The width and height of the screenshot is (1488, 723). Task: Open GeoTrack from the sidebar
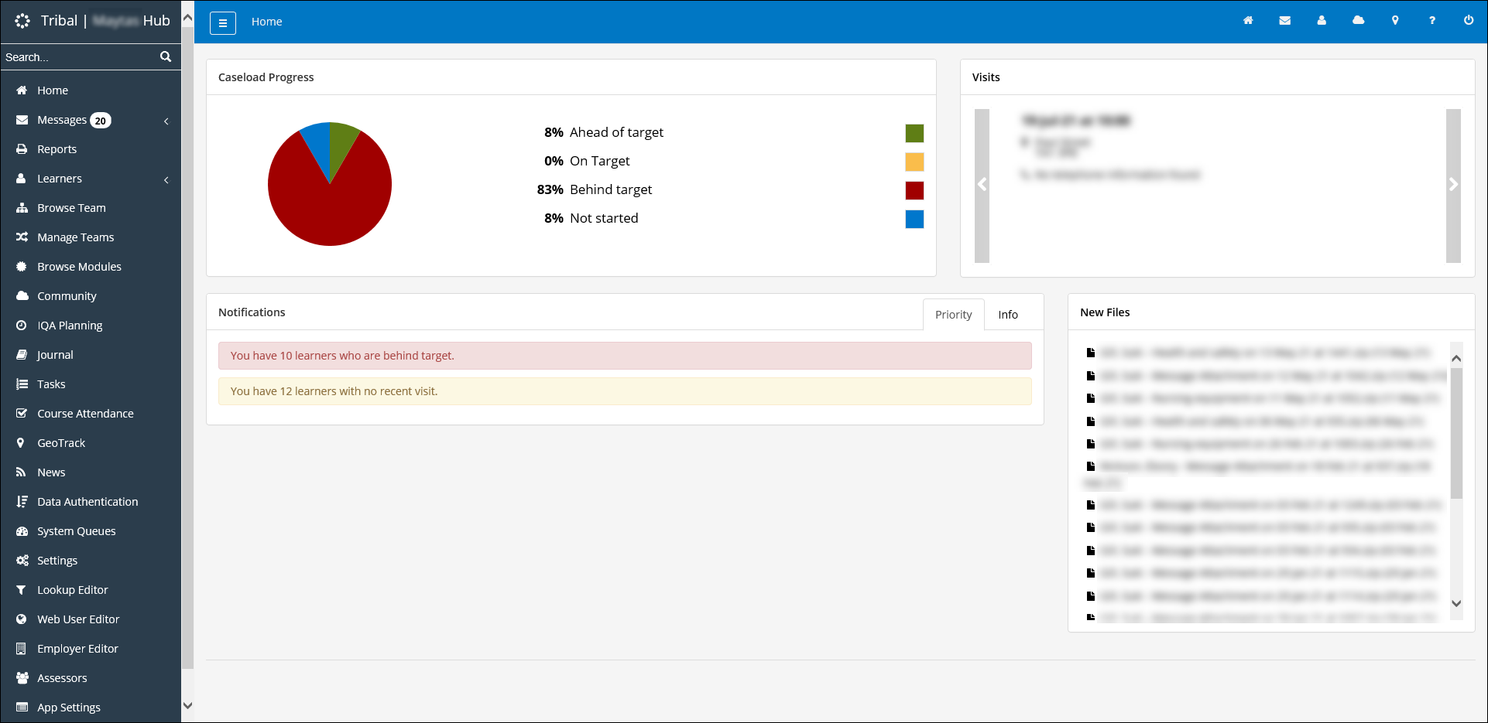(61, 442)
